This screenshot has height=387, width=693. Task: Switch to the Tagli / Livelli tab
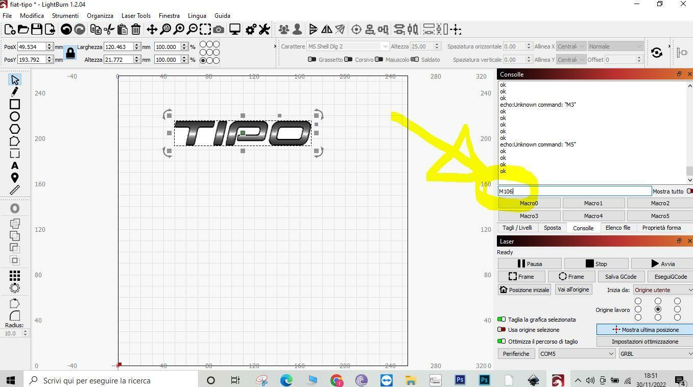[517, 228]
